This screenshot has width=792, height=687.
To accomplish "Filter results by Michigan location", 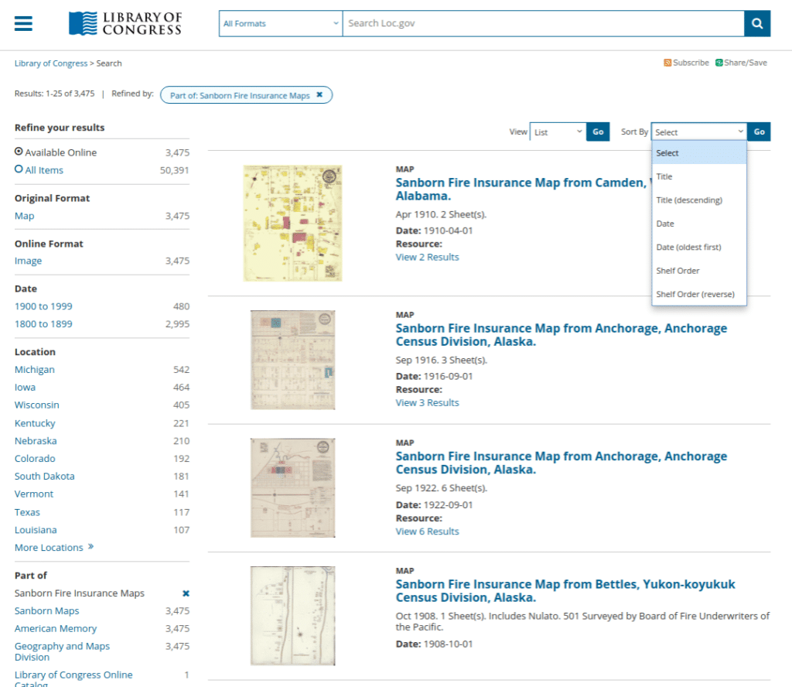I will click(x=34, y=369).
